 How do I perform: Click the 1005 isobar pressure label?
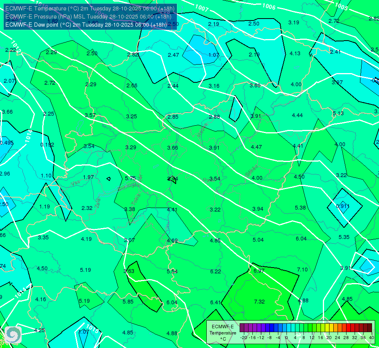coord(341,7)
